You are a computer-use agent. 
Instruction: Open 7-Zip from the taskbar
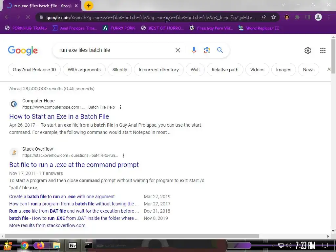coord(73,245)
